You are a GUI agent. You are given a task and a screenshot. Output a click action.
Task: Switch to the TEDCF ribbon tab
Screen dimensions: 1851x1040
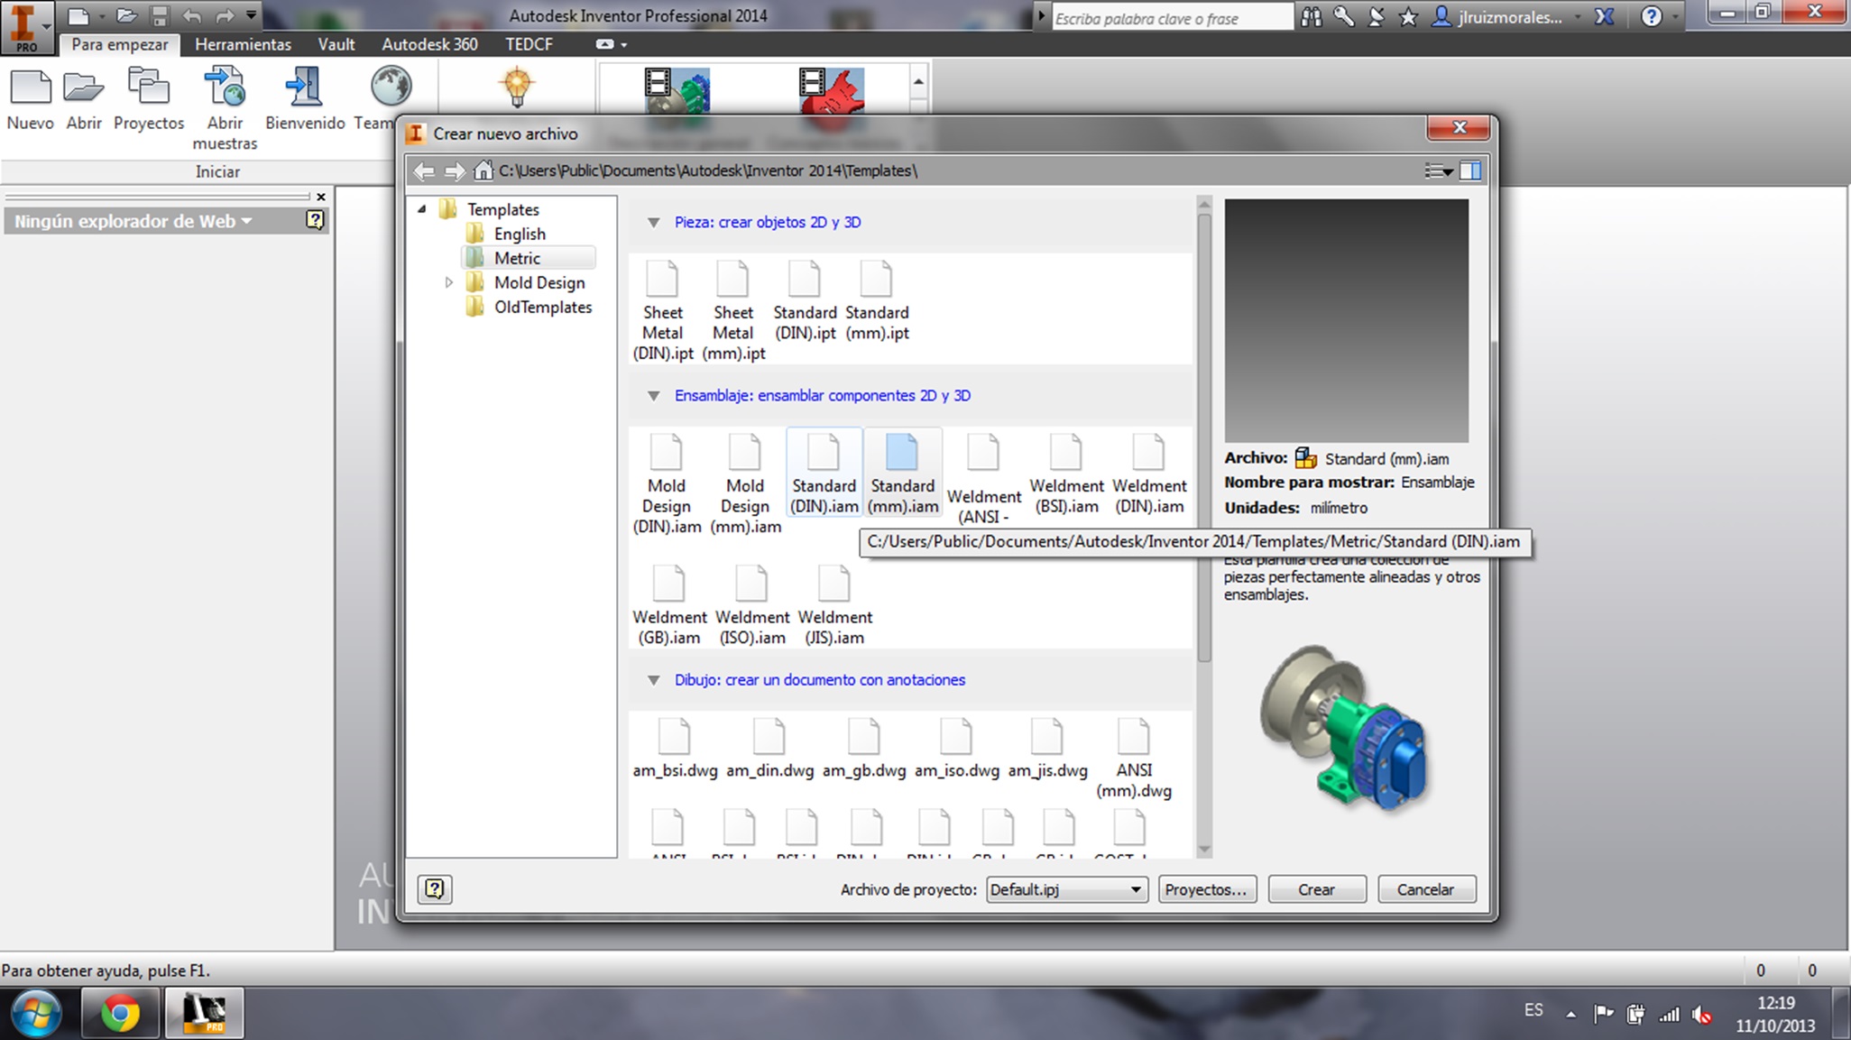pos(529,44)
